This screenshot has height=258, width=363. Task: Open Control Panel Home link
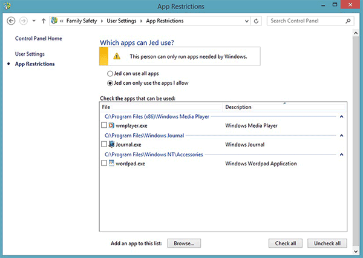pos(39,39)
